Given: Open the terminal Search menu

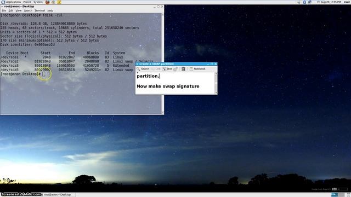Looking at the screenshot, I should point(28,10).
